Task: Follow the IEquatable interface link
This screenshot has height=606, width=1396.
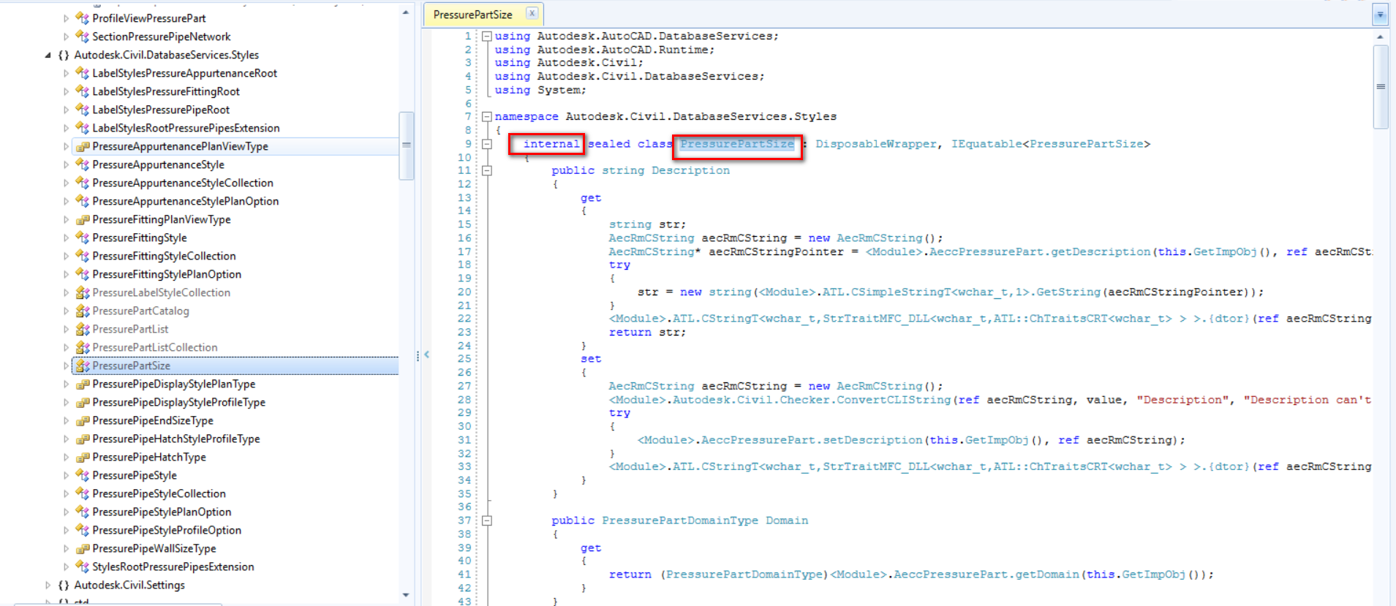Action: click(986, 144)
